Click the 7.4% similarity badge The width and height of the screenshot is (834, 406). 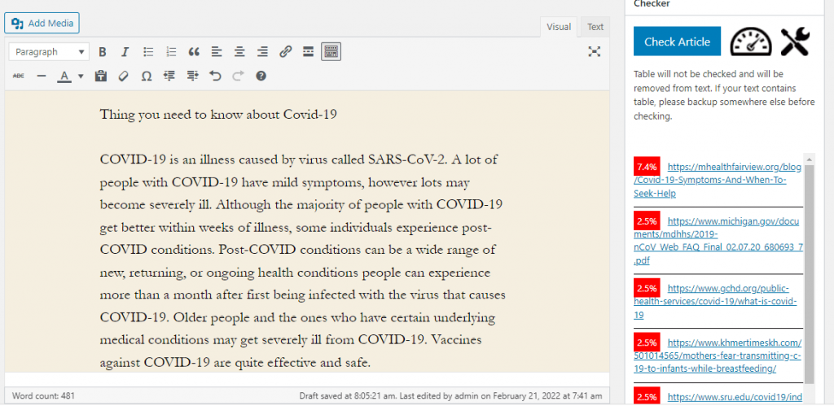[x=647, y=166]
